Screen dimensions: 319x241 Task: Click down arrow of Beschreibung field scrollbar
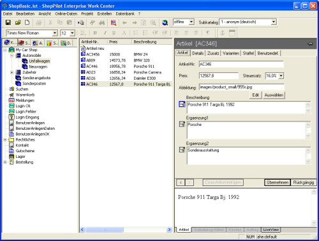tap(308, 111)
